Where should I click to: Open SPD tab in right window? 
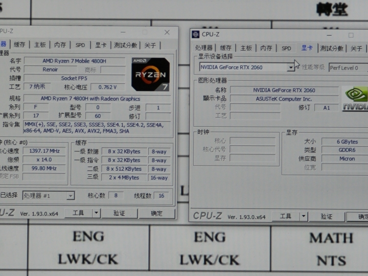pos(286,49)
